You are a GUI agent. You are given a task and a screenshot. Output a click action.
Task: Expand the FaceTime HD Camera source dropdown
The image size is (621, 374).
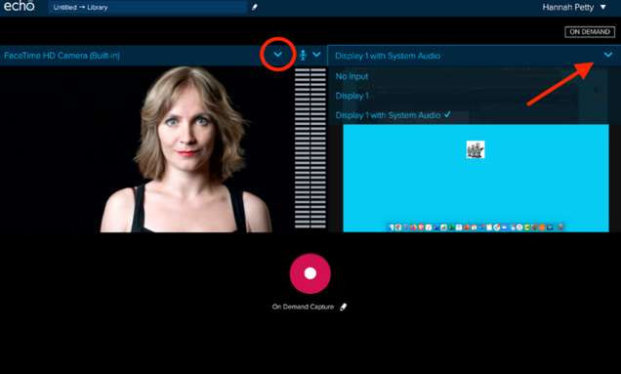pos(278,55)
